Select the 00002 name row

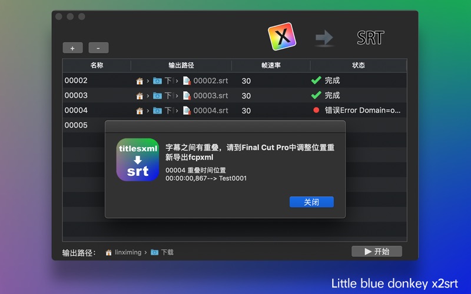pyautogui.click(x=76, y=81)
